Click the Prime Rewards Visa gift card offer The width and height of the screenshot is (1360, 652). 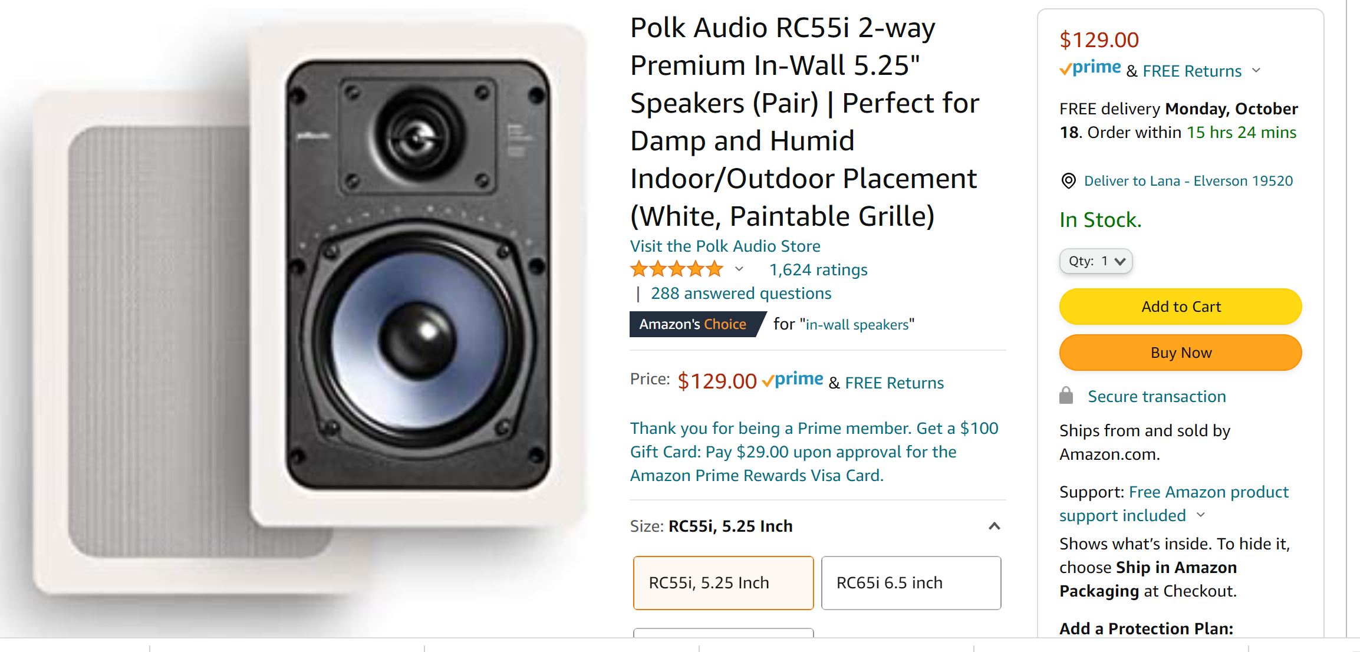point(814,452)
